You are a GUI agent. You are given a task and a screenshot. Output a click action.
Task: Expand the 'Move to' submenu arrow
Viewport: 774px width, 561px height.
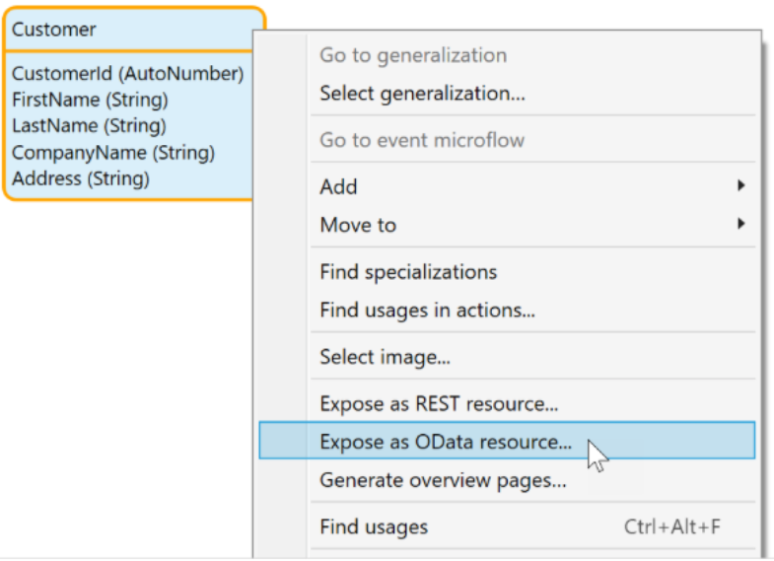[740, 224]
